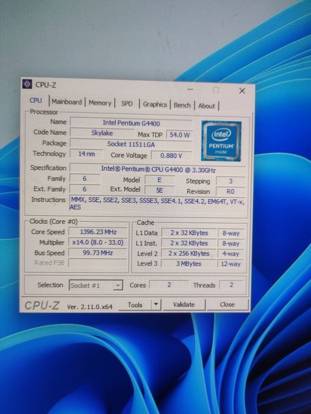Click the processor Name field
Viewport: 311px width, 414px height.
coord(131,123)
